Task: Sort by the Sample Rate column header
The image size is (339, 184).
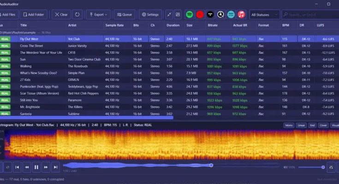Action: [114, 25]
